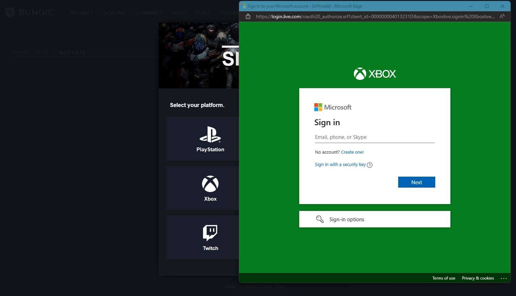The width and height of the screenshot is (516, 296).
Task: Open the HELP menu on Bungie's navbar
Action: click(179, 13)
